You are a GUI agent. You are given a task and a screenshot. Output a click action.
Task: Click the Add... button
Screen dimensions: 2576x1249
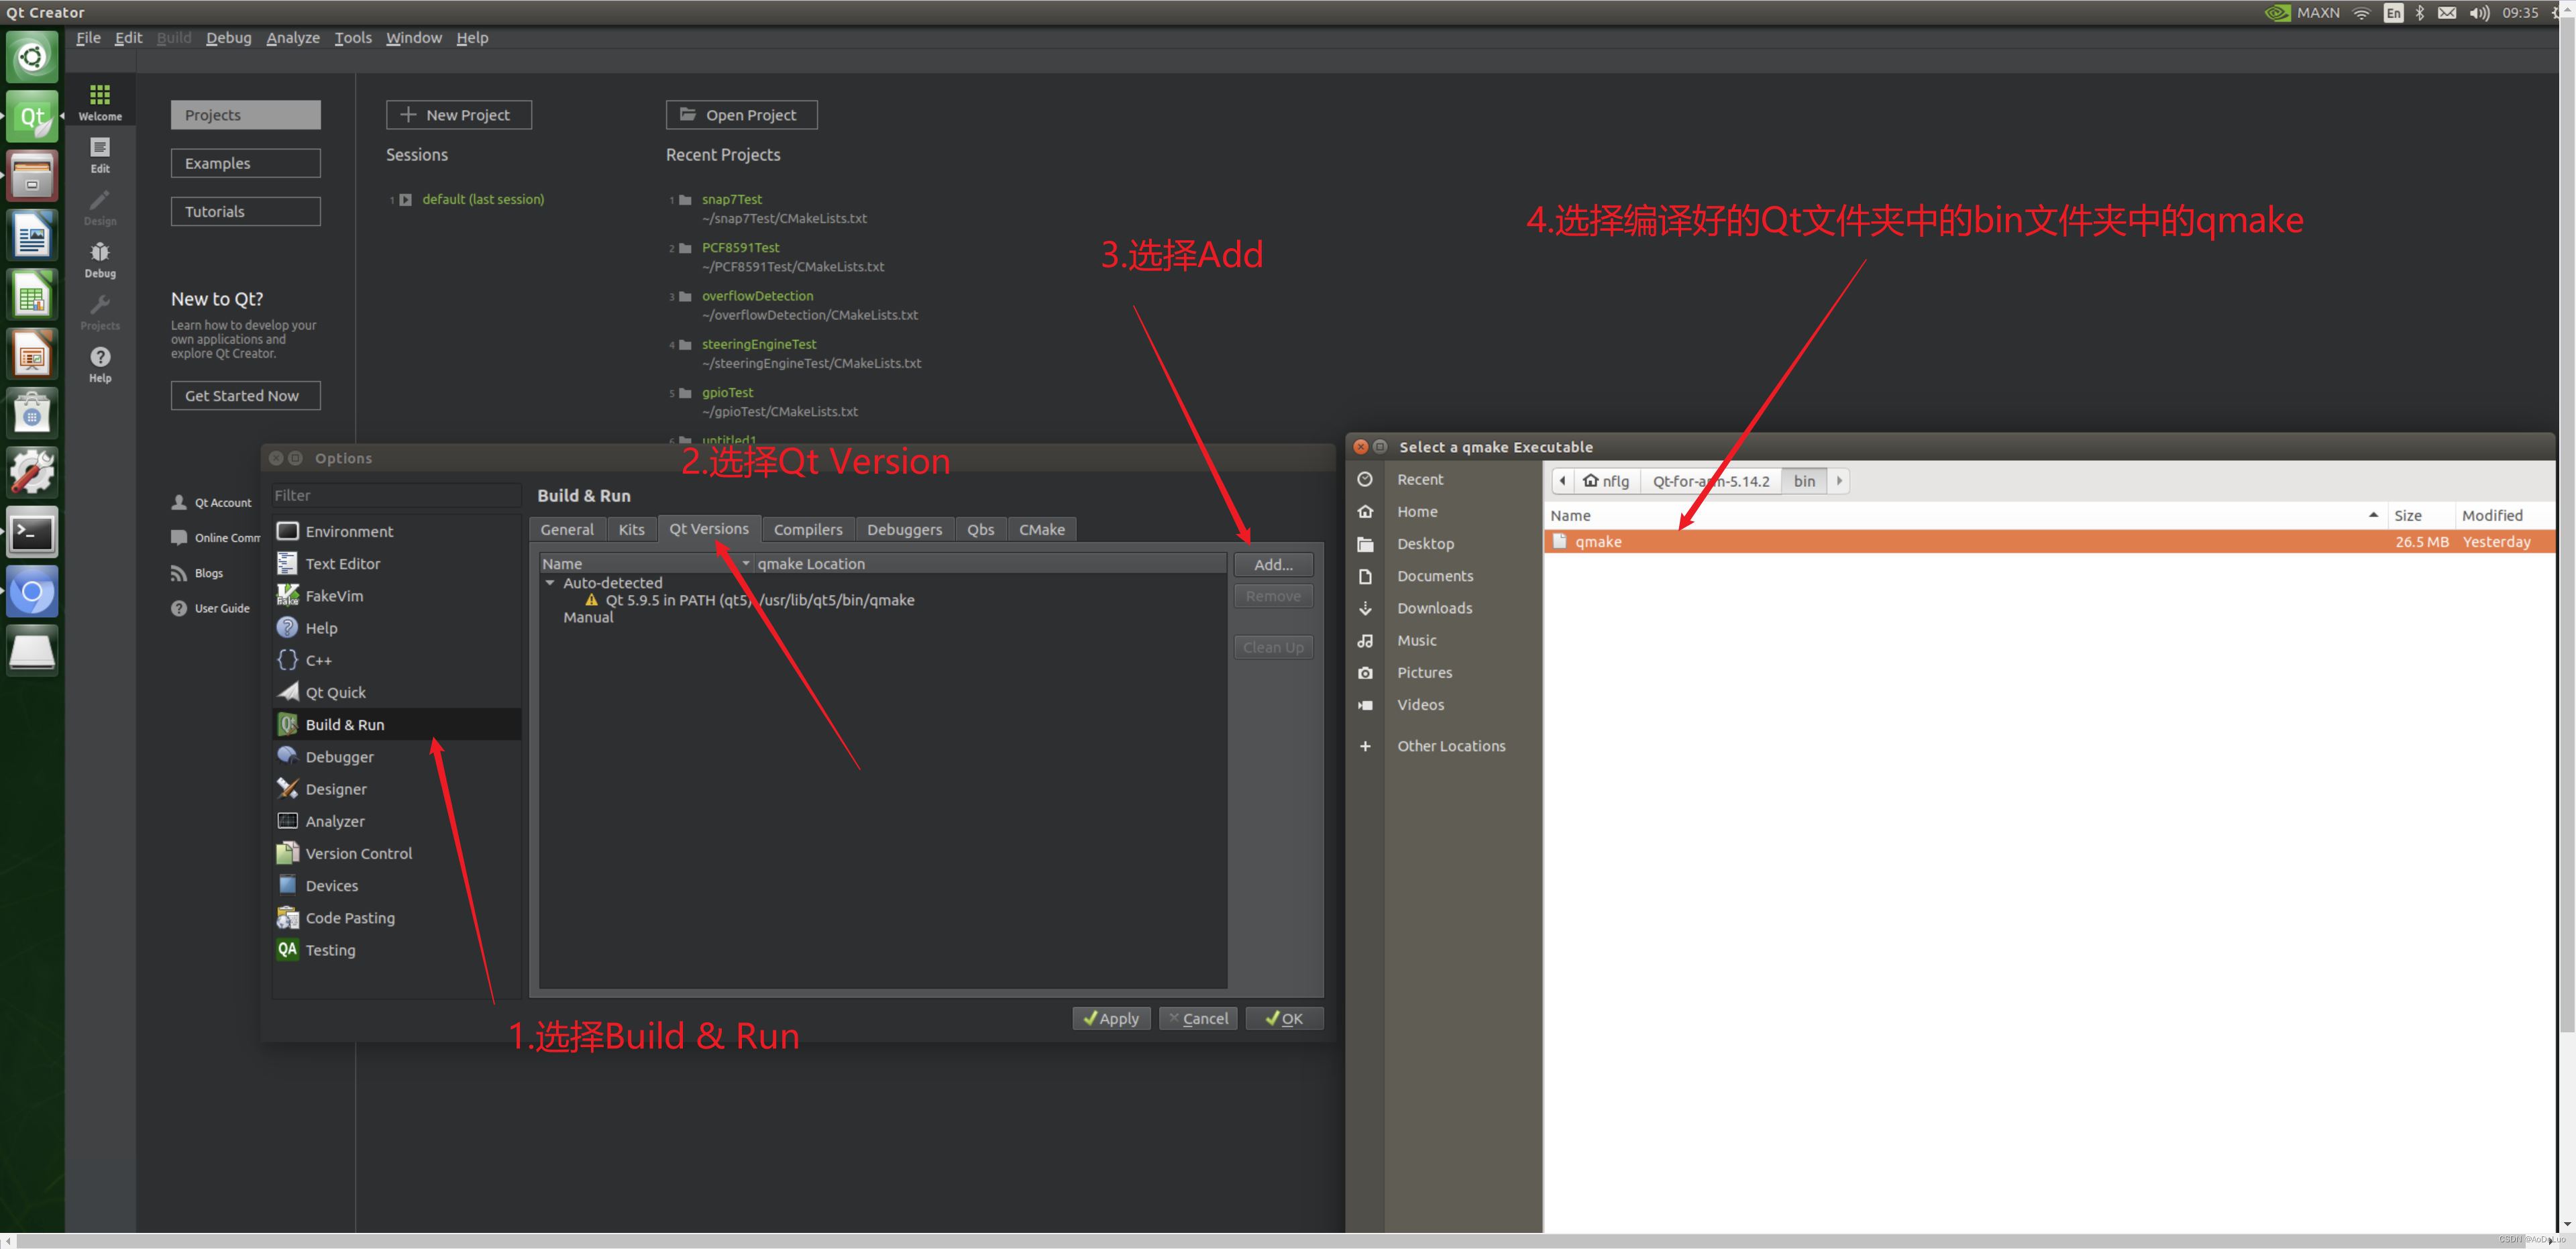pos(1273,564)
